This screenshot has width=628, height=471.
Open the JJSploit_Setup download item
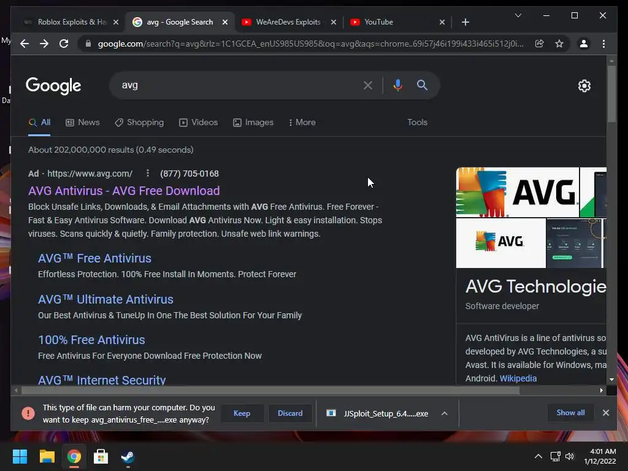tap(377, 413)
